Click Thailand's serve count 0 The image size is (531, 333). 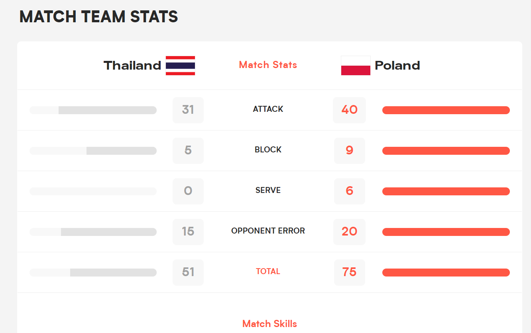pos(188,191)
